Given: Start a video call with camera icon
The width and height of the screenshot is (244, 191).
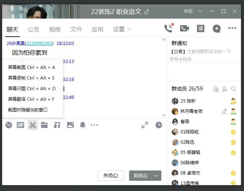Looking at the screenshot, I should [x=184, y=28].
